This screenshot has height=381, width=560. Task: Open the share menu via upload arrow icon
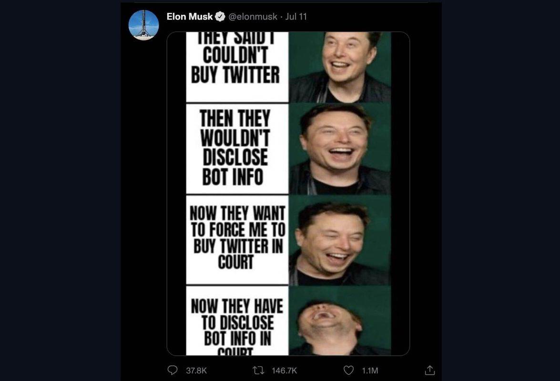(x=430, y=370)
